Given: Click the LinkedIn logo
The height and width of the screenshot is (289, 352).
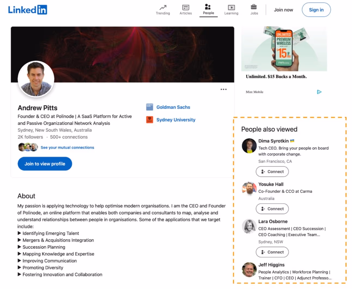Looking at the screenshot, I should point(27,10).
